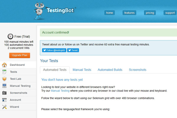Switch to the Manual Tests tab
This screenshot has height=118, width=177.
click(82, 70)
